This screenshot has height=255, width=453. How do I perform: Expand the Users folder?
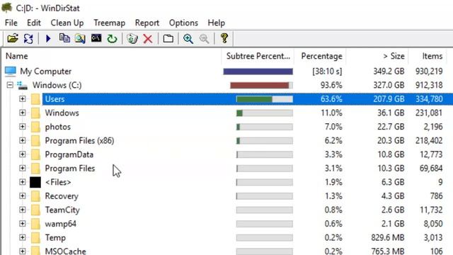[x=22, y=99]
